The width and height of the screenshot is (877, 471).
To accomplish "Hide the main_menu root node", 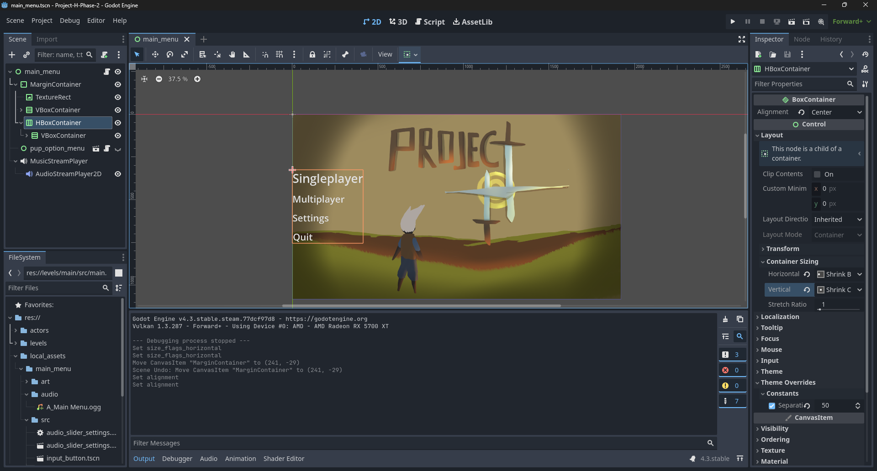I will tap(118, 72).
